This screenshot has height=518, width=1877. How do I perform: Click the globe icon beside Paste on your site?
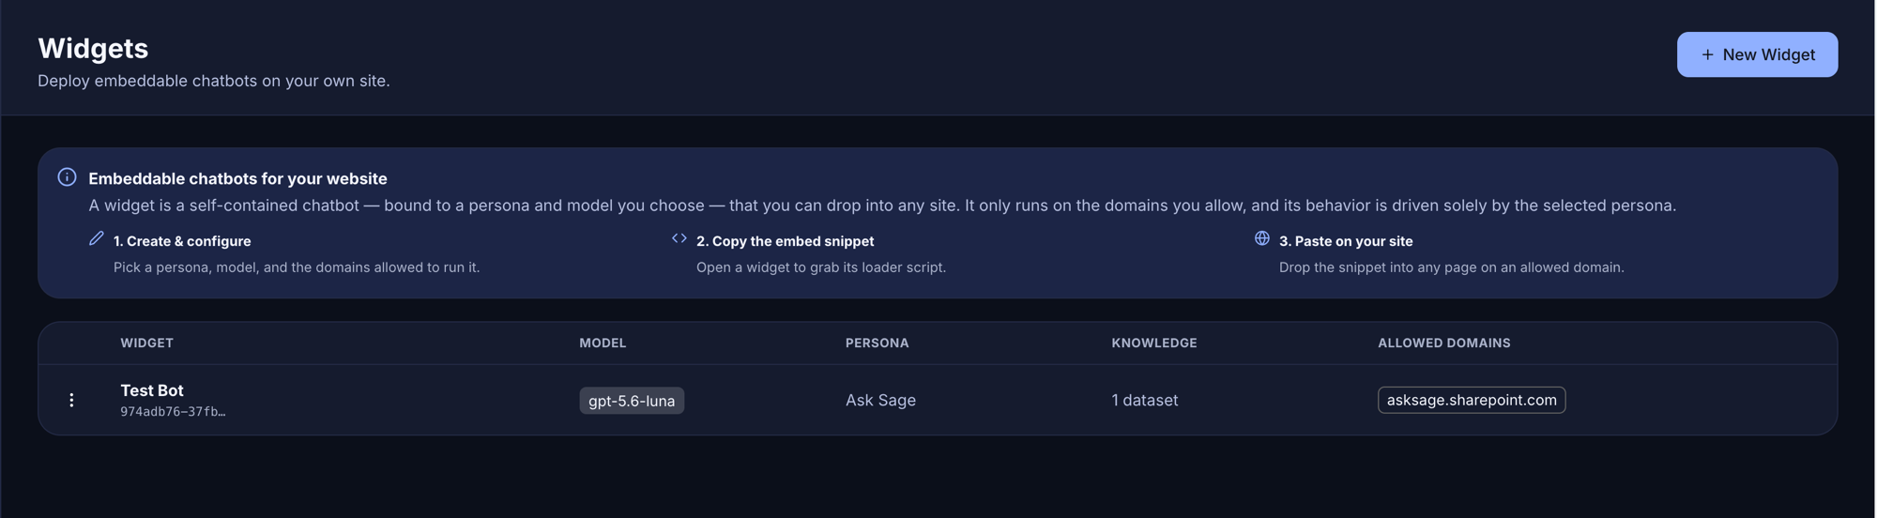coord(1261,238)
